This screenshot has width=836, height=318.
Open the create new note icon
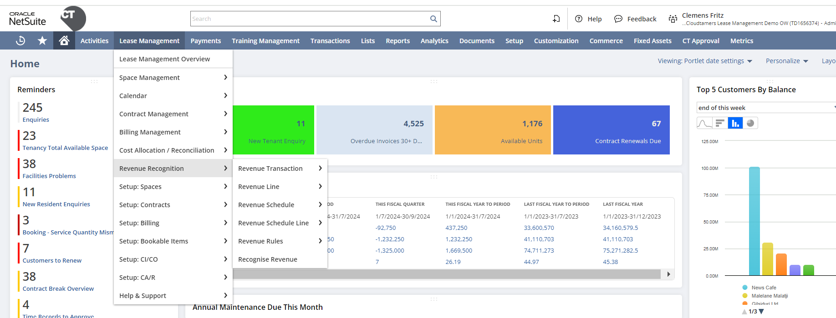556,19
